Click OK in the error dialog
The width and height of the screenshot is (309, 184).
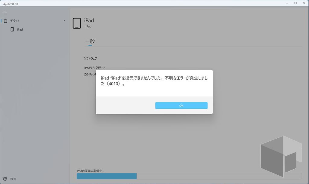181,106
